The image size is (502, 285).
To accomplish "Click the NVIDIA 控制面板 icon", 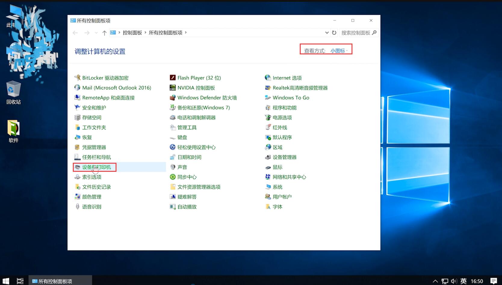I will tap(173, 88).
